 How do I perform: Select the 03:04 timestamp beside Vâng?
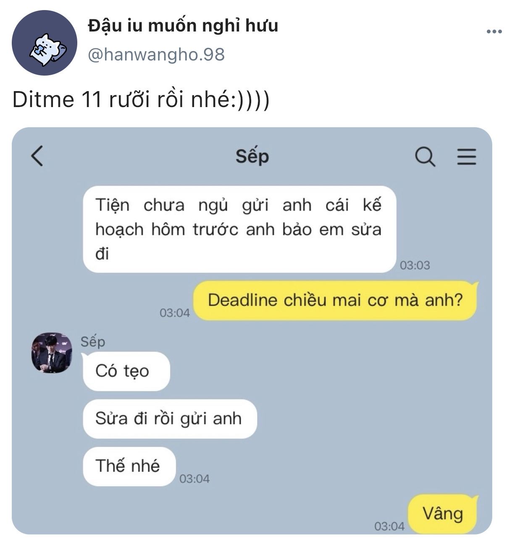click(389, 526)
